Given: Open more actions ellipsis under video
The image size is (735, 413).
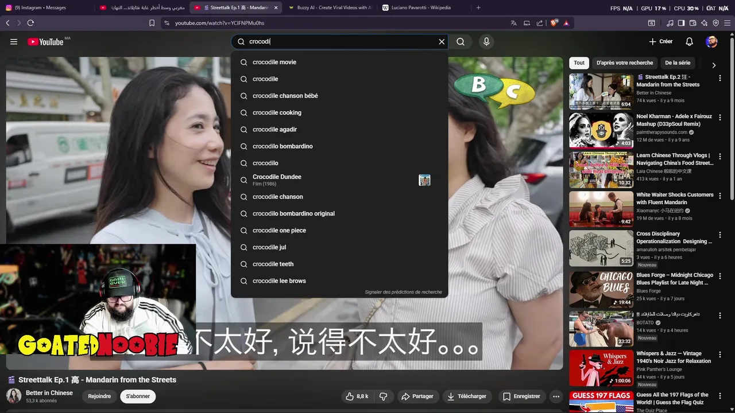Looking at the screenshot, I should (x=556, y=396).
